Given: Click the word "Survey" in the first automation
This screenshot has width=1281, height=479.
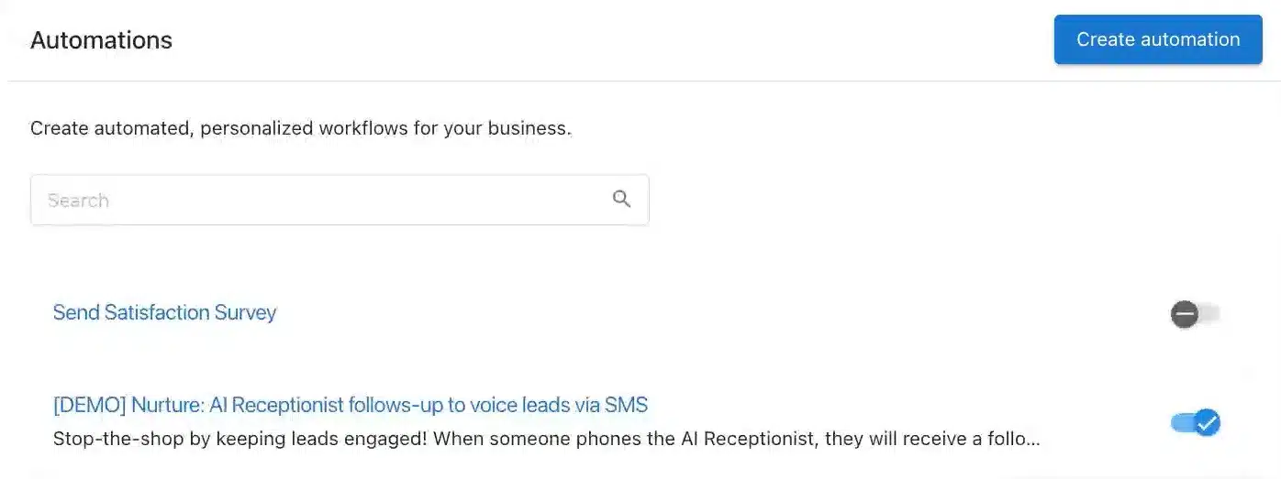Looking at the screenshot, I should 245,312.
